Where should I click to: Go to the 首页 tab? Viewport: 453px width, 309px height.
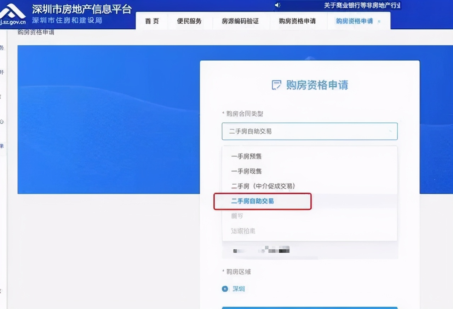[x=152, y=21]
